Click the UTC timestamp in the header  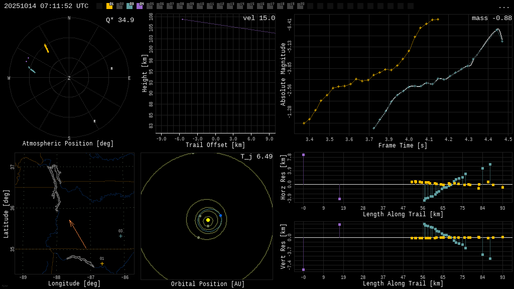pyautogui.click(x=46, y=6)
